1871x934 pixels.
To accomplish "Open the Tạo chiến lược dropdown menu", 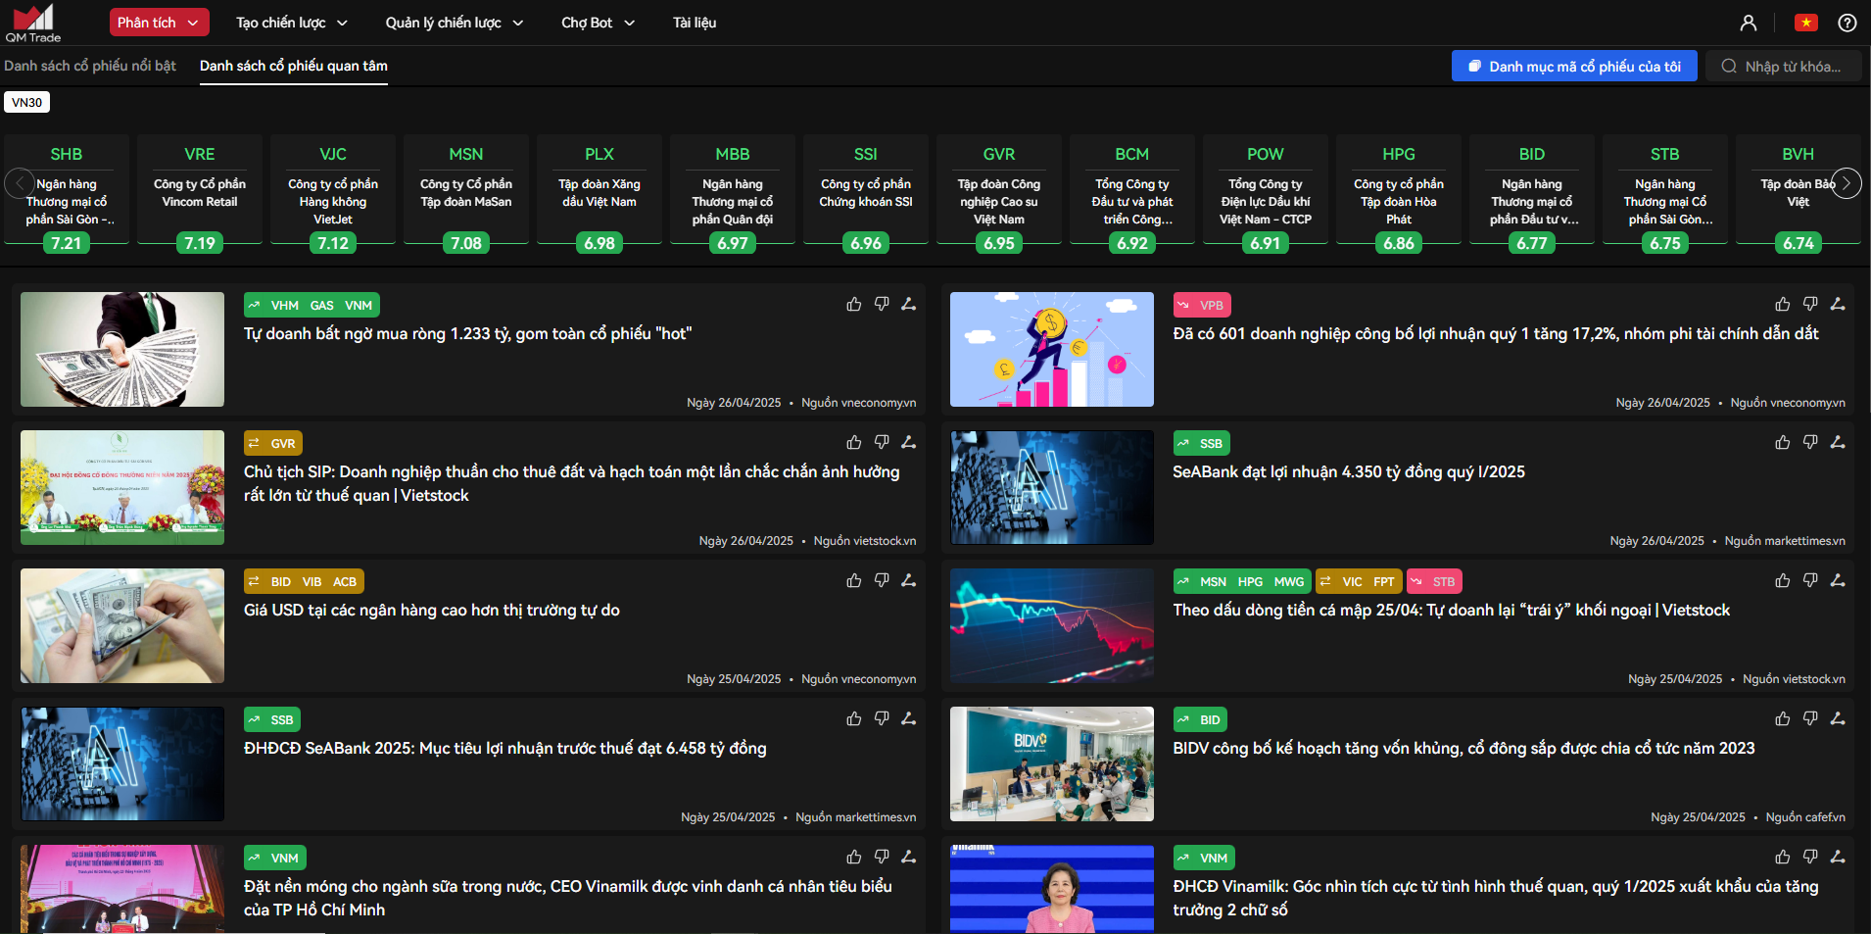I will point(292,23).
